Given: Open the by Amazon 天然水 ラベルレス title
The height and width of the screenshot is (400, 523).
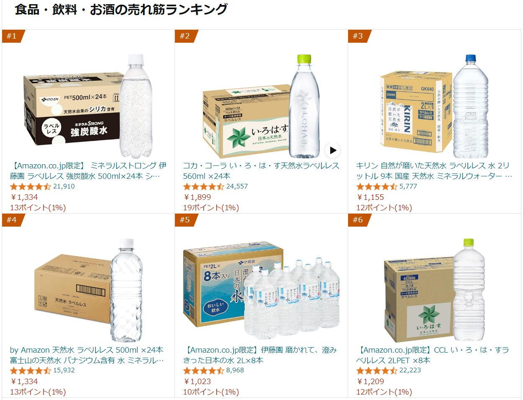Looking at the screenshot, I should [87, 355].
